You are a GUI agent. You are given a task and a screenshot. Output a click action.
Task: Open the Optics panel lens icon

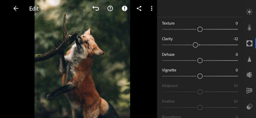point(249,75)
